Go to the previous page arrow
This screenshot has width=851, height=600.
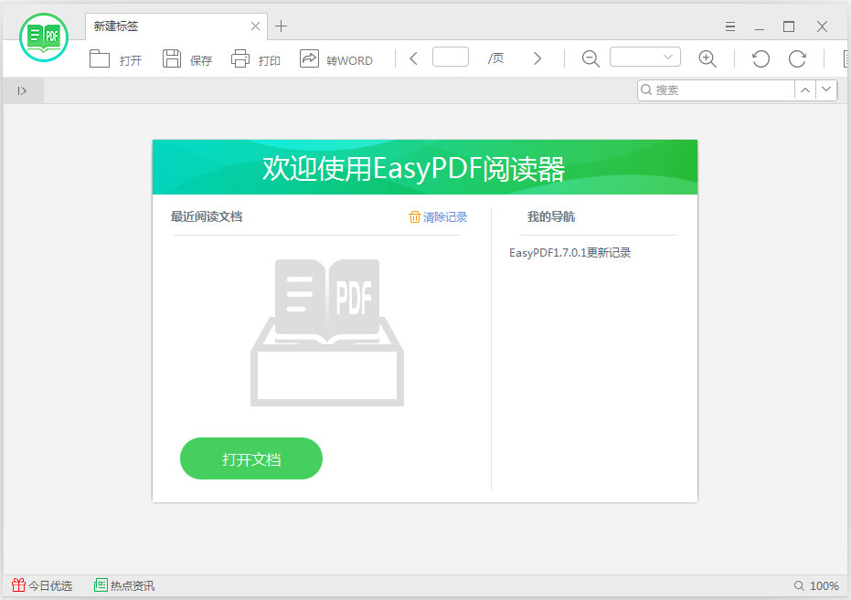(x=412, y=58)
